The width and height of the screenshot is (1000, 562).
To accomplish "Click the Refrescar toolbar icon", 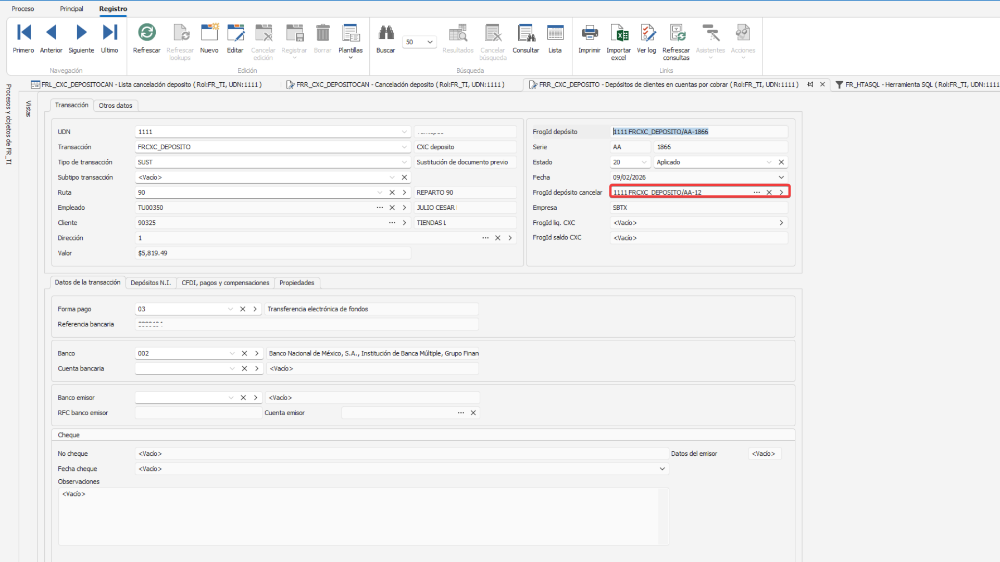I will [x=146, y=33].
